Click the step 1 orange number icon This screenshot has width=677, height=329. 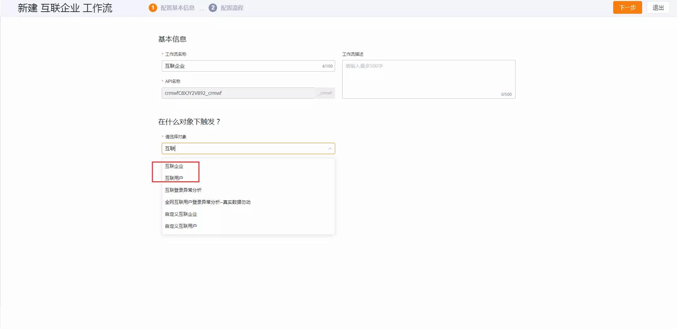click(153, 8)
